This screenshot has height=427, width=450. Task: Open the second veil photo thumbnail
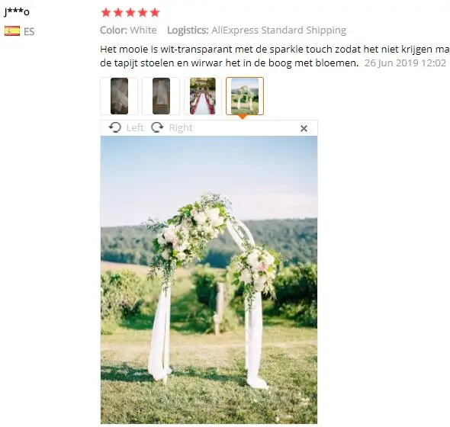pos(161,96)
